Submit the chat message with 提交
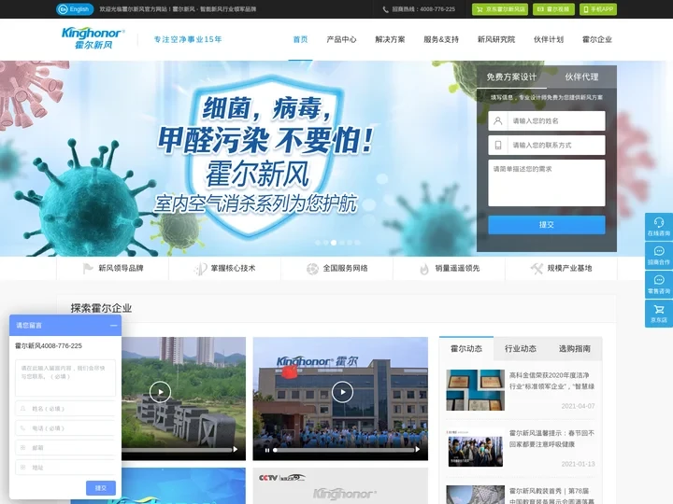This screenshot has width=673, height=504. (100, 488)
